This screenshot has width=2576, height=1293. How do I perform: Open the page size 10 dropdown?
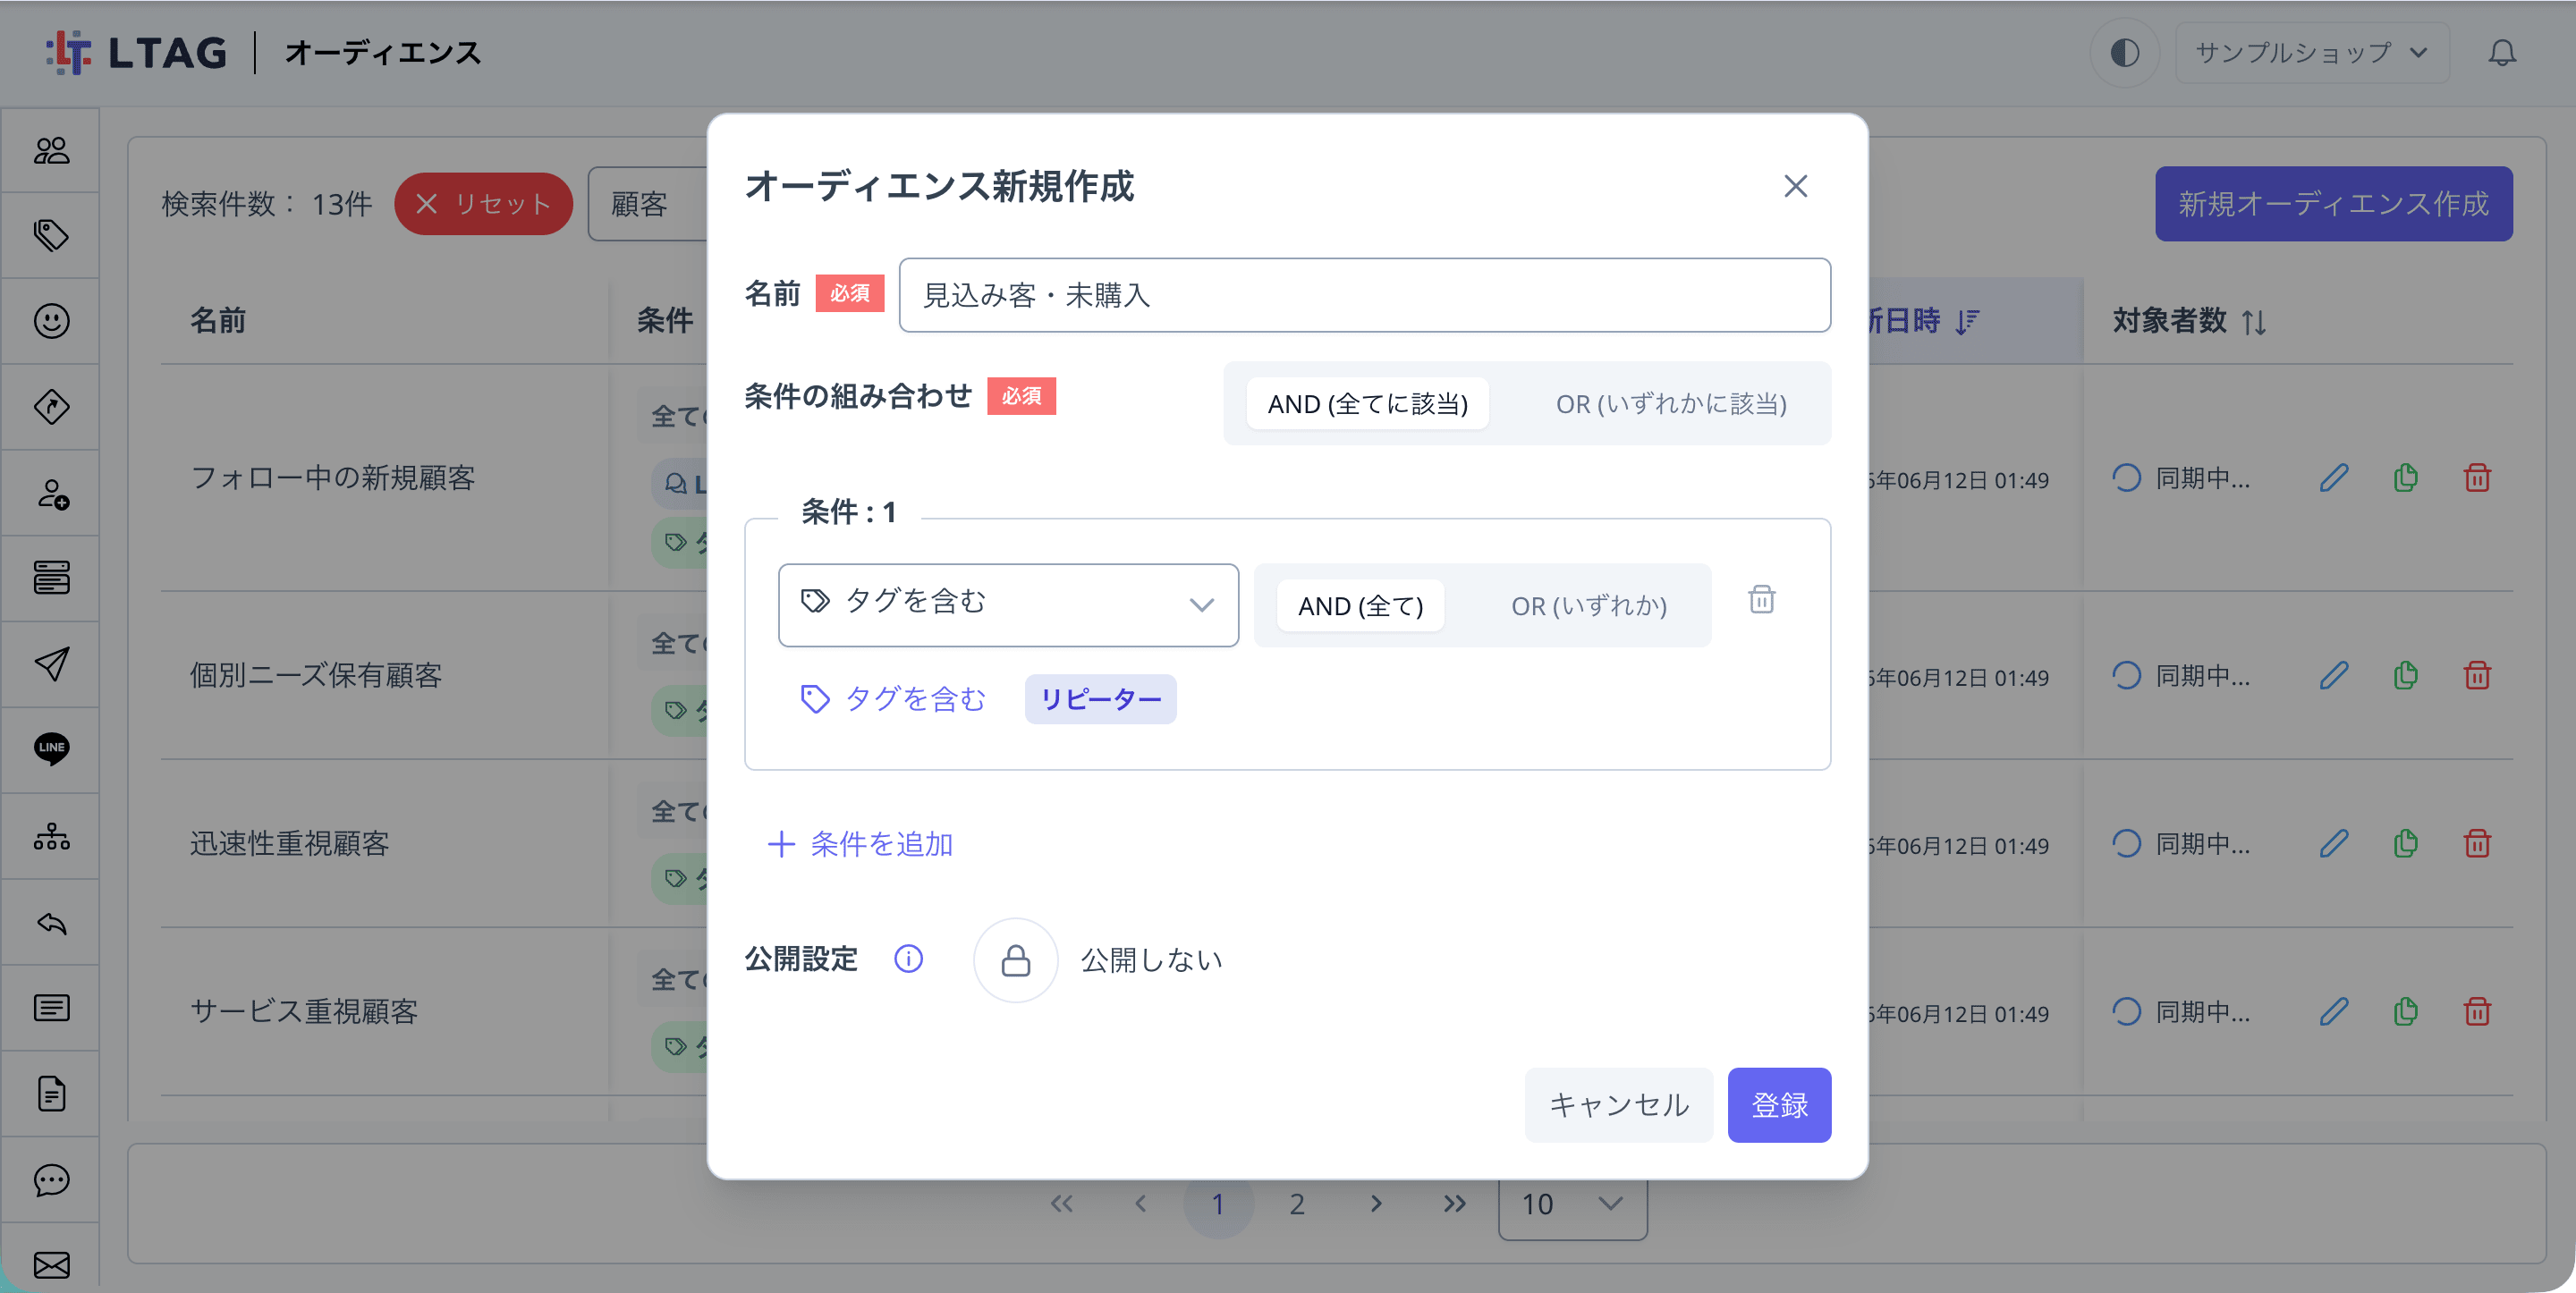pos(1572,1204)
